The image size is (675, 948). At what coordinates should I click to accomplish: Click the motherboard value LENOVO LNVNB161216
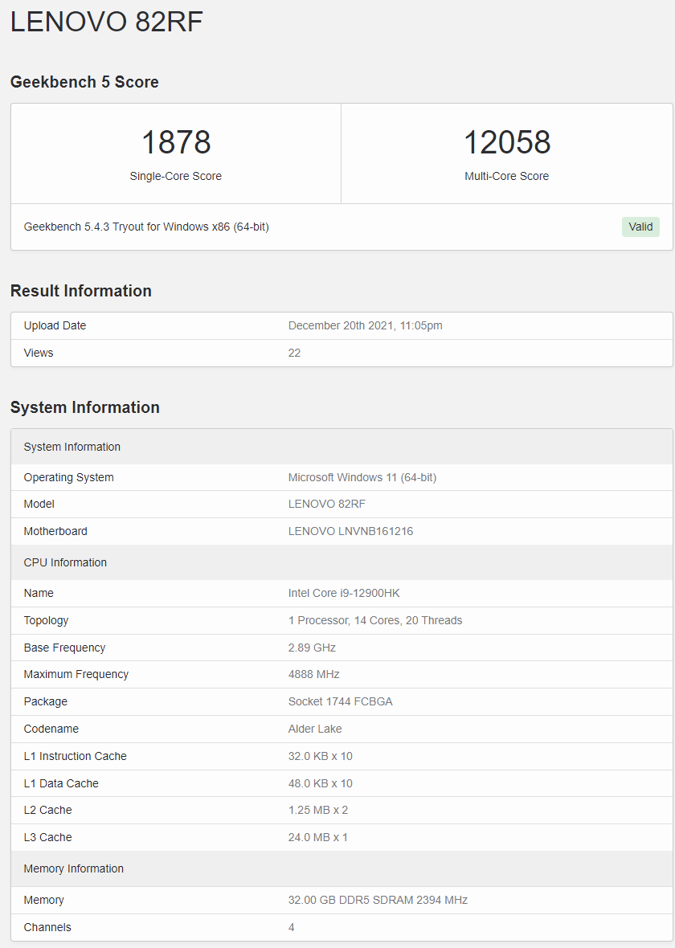pyautogui.click(x=350, y=531)
